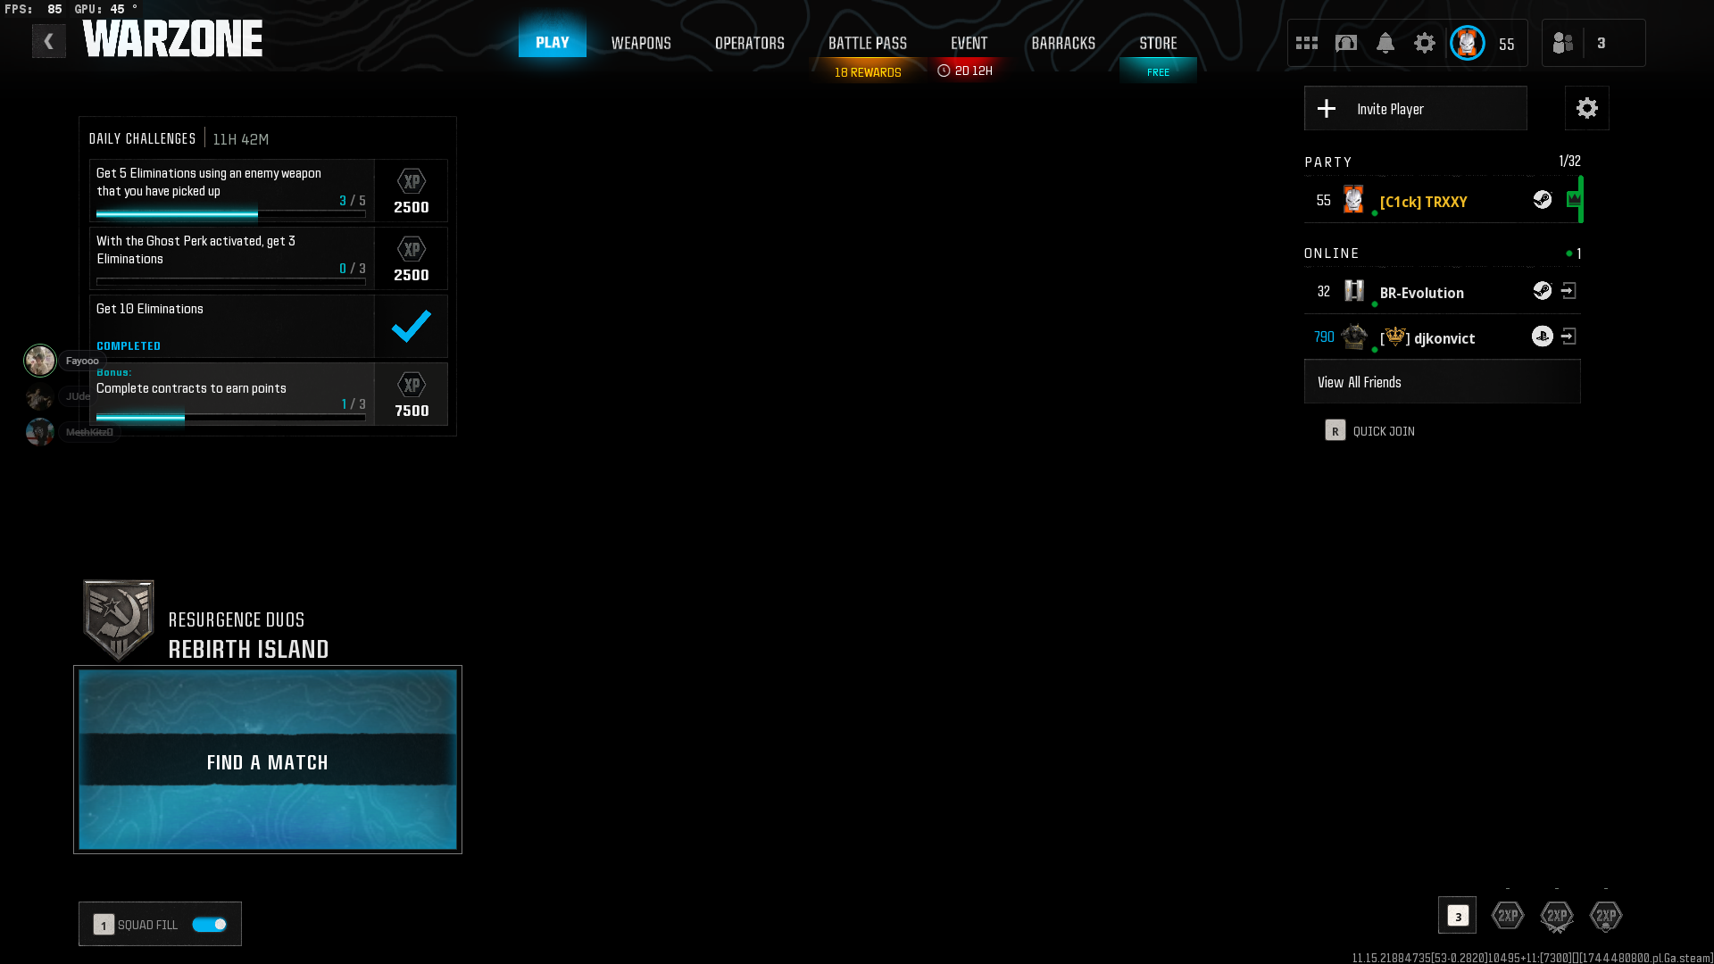1714x964 pixels.
Task: Click the Quick Join button
Action: (x=1370, y=431)
